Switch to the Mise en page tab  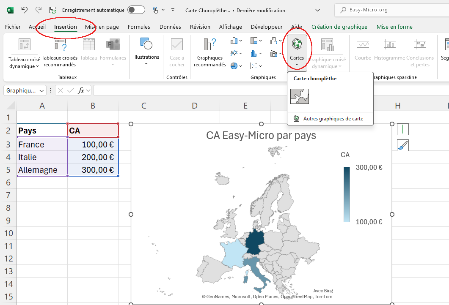tap(102, 27)
